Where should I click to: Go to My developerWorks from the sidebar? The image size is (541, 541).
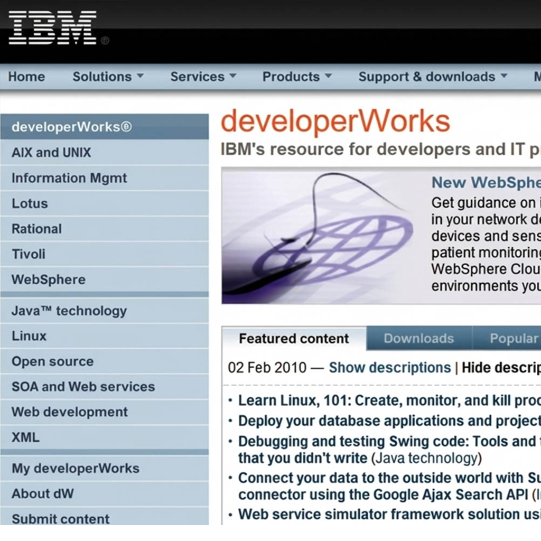coord(74,468)
